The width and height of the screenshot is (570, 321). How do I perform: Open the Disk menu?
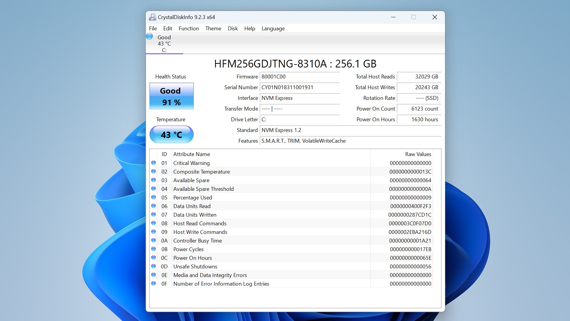[232, 28]
